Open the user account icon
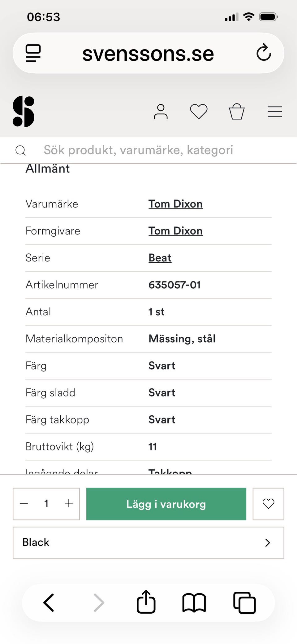 click(161, 112)
